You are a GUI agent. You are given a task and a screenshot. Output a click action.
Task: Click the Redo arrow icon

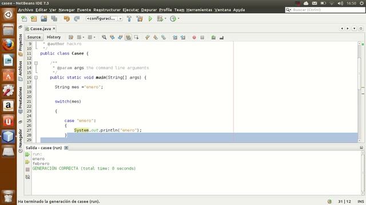click(x=77, y=19)
